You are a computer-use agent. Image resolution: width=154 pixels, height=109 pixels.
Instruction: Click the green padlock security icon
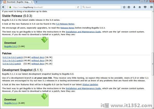[x=10, y=7]
